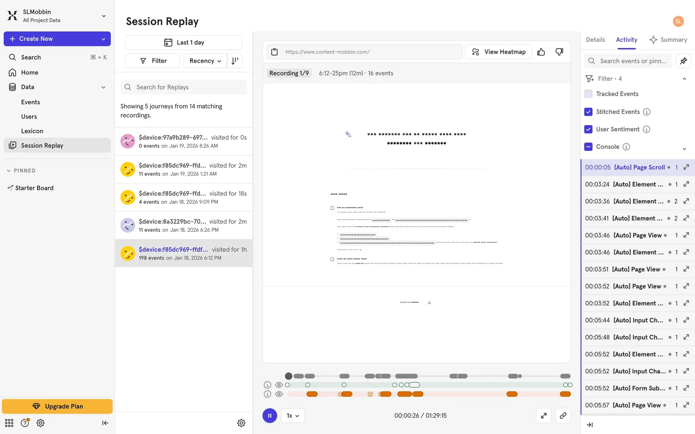This screenshot has height=434, width=695.
Task: Expand replay player to fullscreen
Action: pyautogui.click(x=543, y=416)
